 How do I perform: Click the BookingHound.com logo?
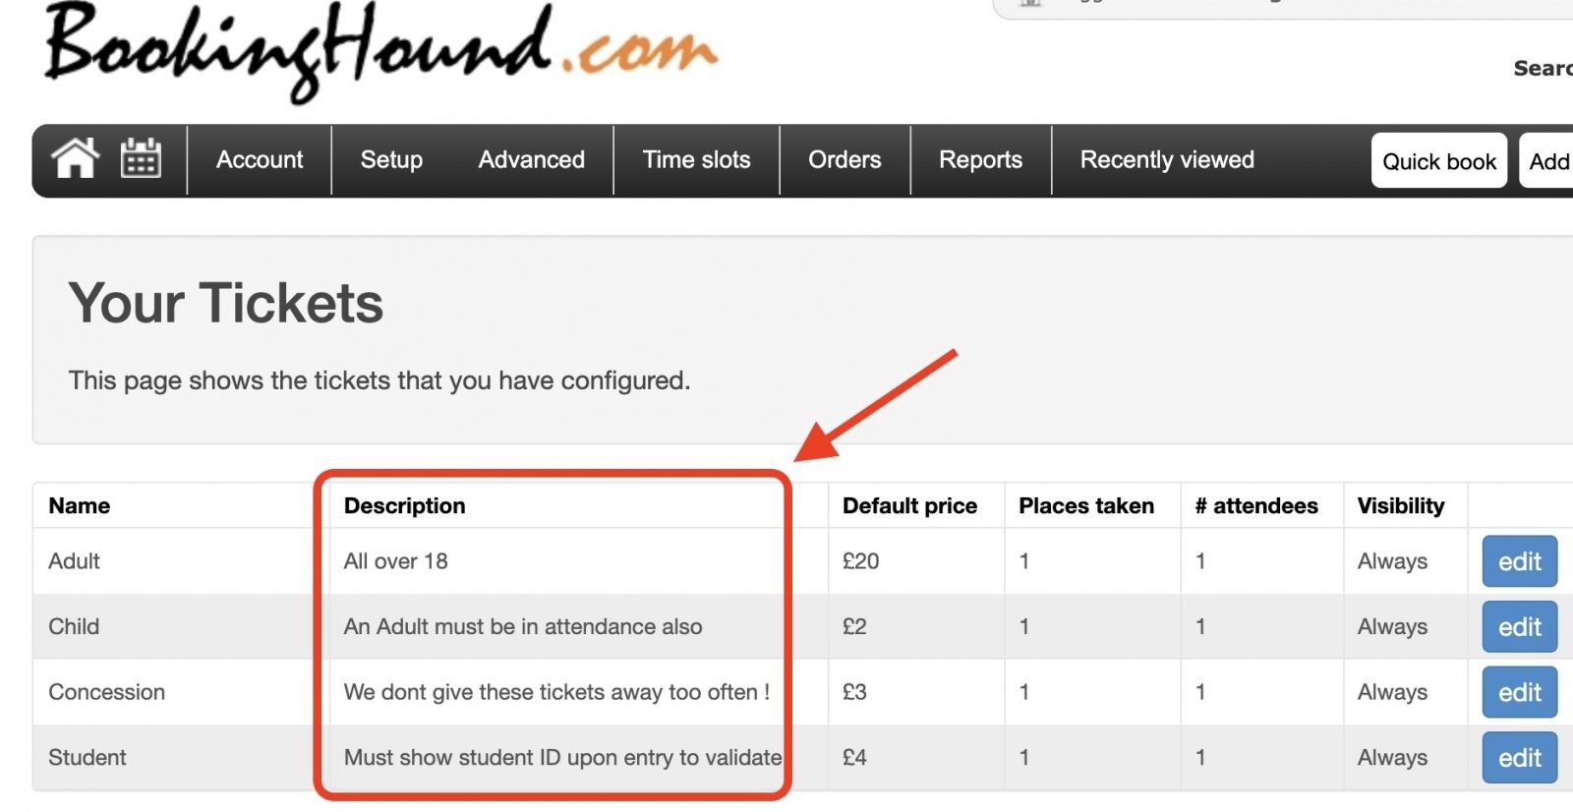(379, 49)
